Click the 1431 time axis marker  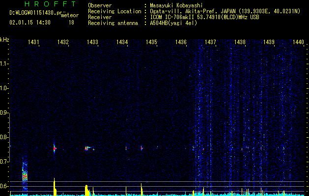(33, 42)
